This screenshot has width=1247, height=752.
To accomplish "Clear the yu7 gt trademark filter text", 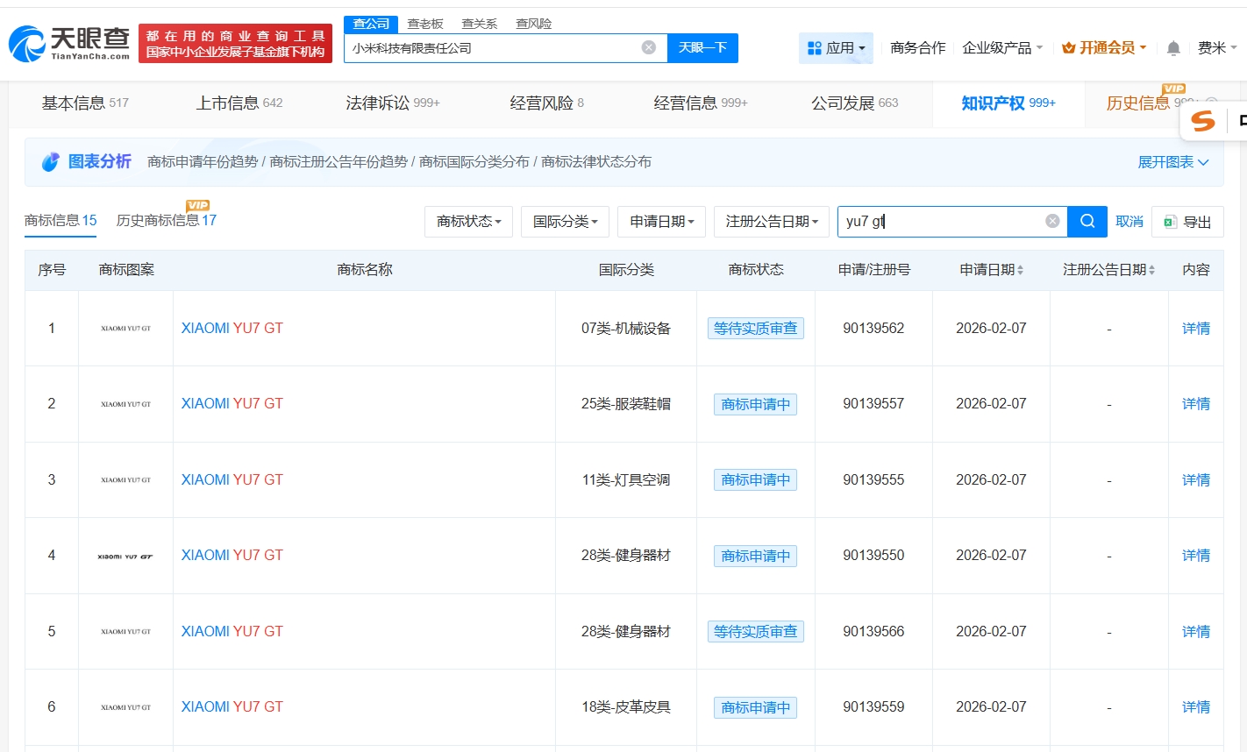I will click(1052, 221).
